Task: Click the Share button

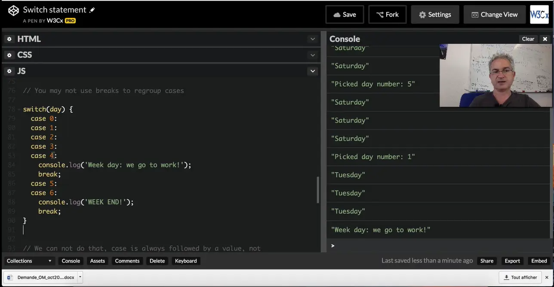Action: pos(487,261)
